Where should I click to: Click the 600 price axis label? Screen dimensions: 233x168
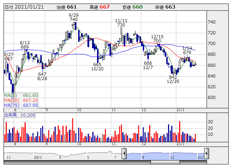coord(212,98)
